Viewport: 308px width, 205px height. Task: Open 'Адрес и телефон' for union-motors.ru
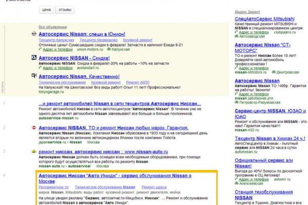point(57,49)
